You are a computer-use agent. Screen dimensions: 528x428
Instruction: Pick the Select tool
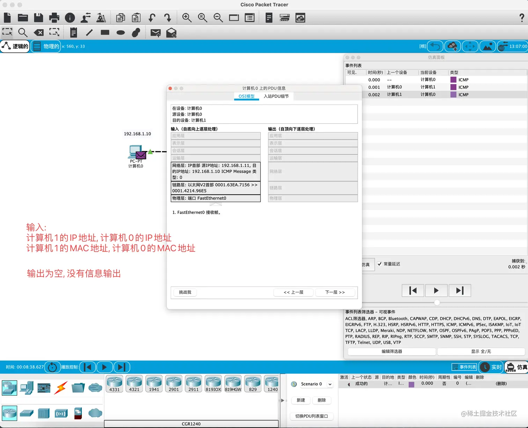(x=7, y=32)
